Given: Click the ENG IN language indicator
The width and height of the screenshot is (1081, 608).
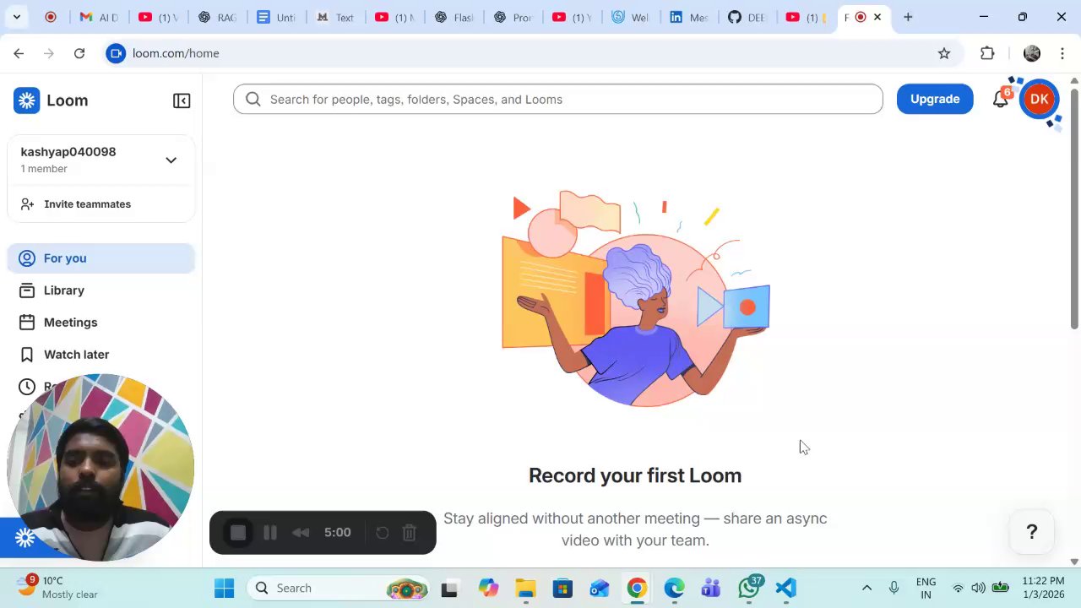Looking at the screenshot, I should point(926,588).
